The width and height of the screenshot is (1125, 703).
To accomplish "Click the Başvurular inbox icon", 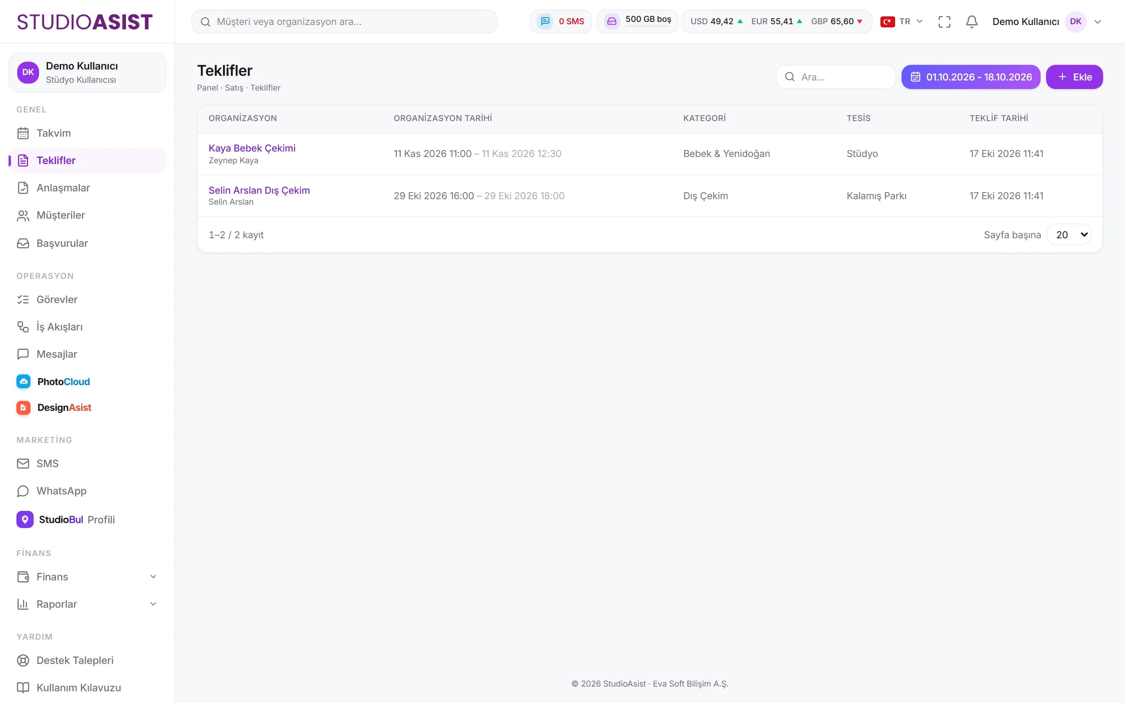I will coord(23,243).
